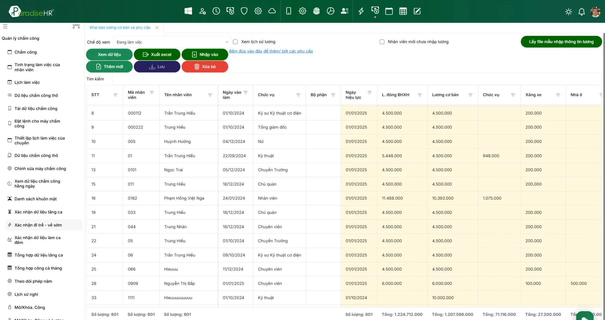Click the 'Xuất excel' button
The width and height of the screenshot is (605, 320).
[157, 54]
